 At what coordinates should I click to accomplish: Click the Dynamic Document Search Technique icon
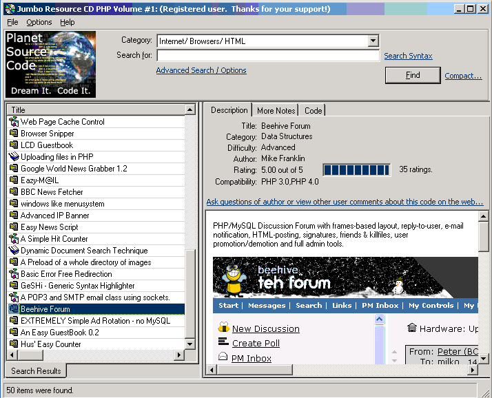[14, 250]
